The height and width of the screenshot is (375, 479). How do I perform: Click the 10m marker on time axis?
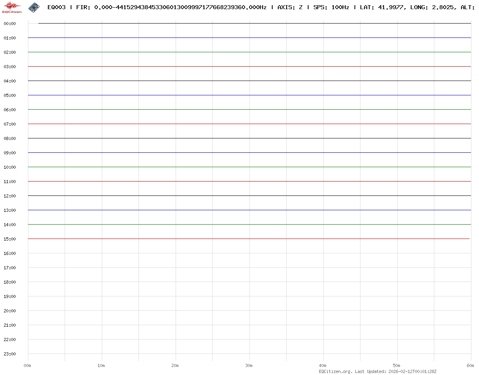(x=101, y=365)
